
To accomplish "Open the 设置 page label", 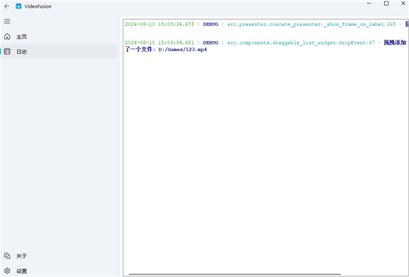I will 22,270.
